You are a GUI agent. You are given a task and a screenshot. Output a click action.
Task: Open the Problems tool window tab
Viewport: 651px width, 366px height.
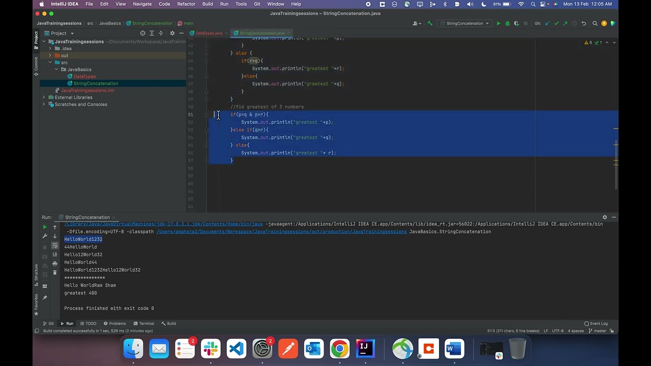click(x=114, y=323)
